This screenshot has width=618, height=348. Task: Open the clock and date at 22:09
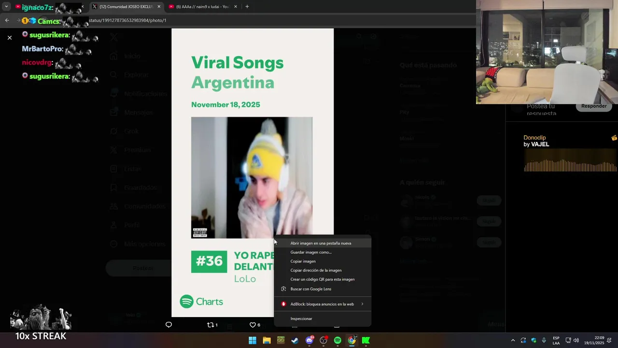[594, 340]
